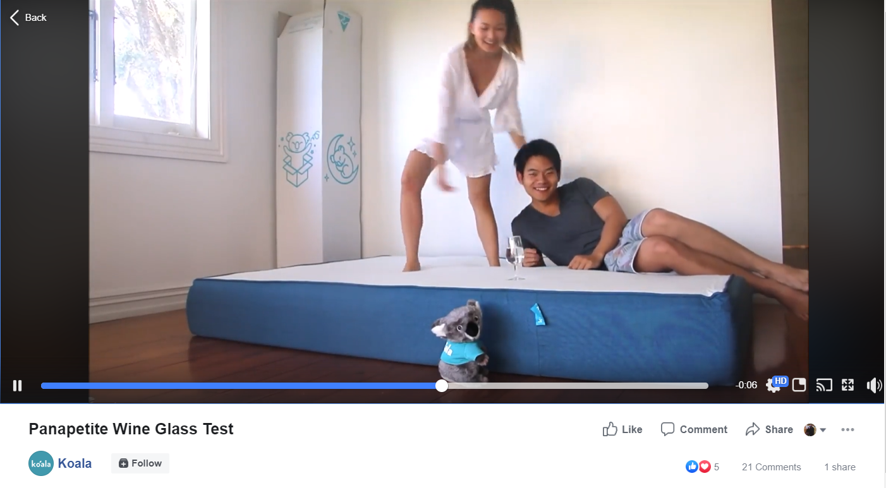This screenshot has height=488, width=886.
Task: Mute the video volume
Action: tap(874, 385)
